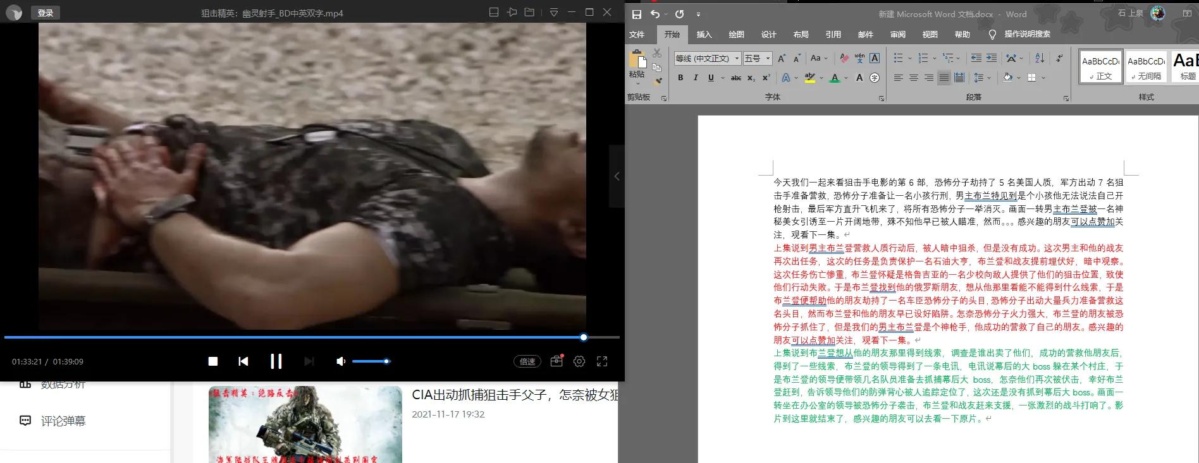This screenshot has height=463, width=1199.
Task: Open the player toolbox icon
Action: click(556, 361)
